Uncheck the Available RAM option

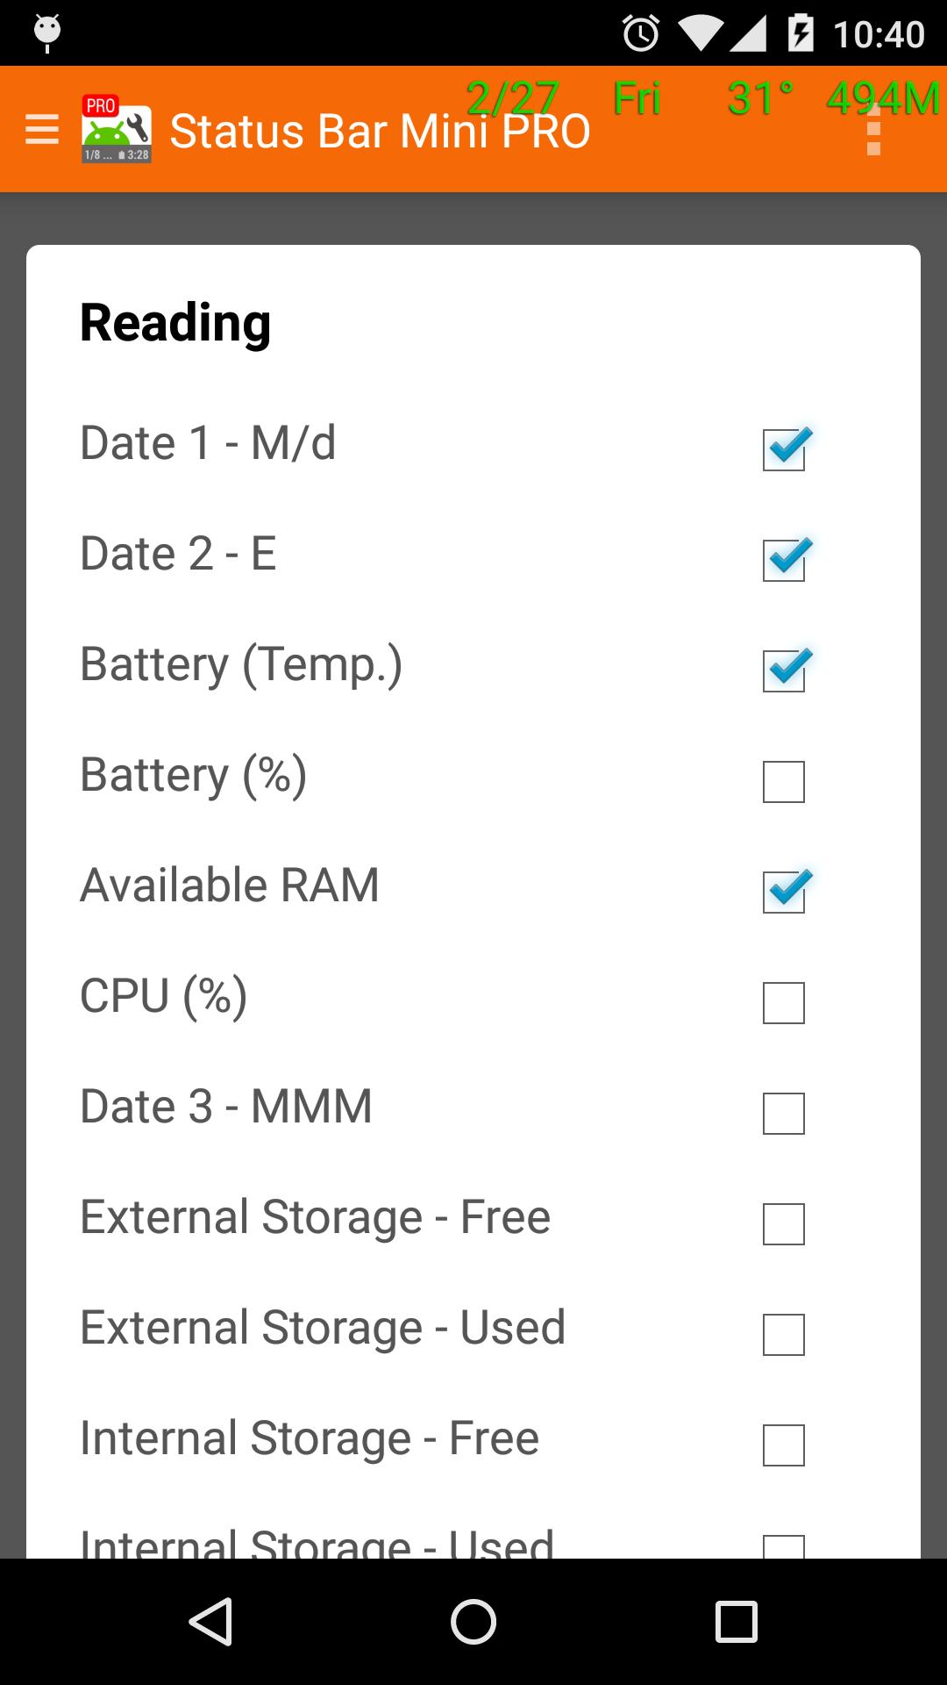pos(785,891)
